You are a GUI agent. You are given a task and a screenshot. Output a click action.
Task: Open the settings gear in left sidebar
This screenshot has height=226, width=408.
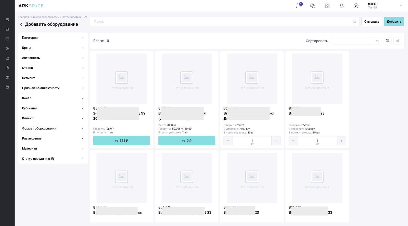[7, 68]
